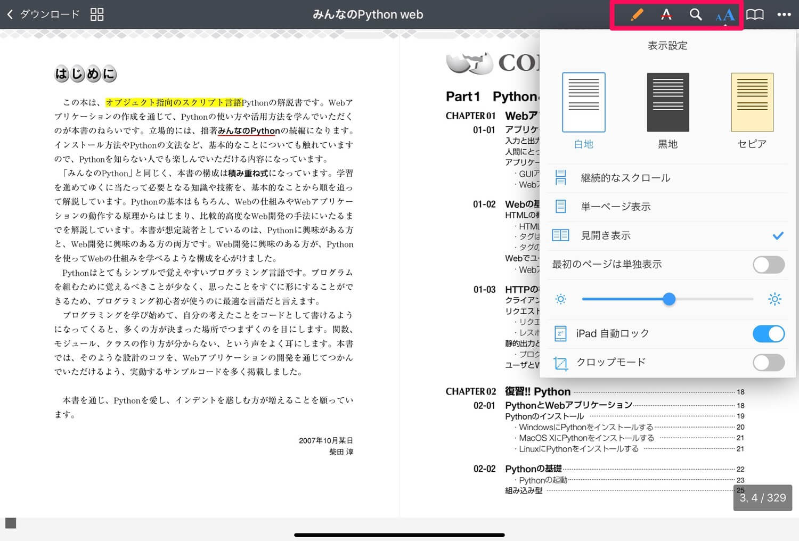
Task: Click the yellow highlighted text オブジェクト指向のスクリプト言語
Action: tap(174, 102)
